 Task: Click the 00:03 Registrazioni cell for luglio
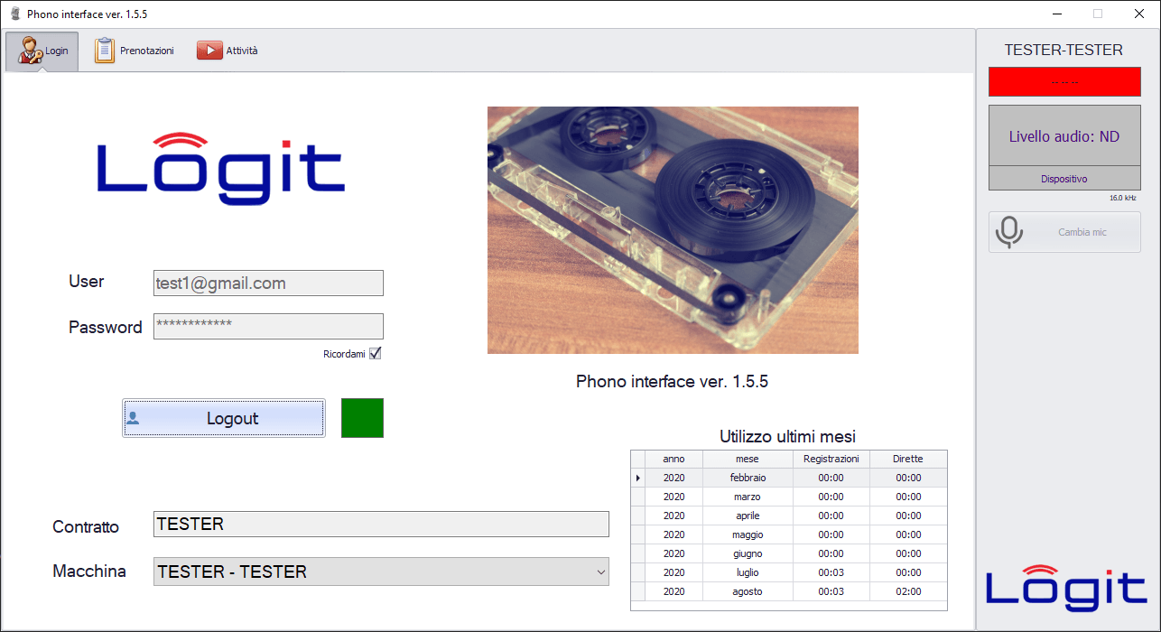click(x=831, y=572)
